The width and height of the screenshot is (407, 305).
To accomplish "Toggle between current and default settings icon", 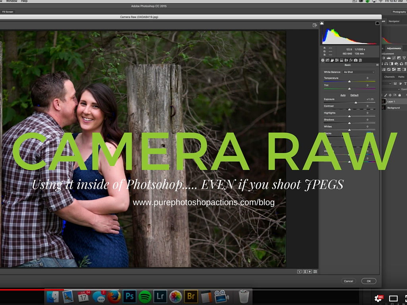I will coord(315,272).
